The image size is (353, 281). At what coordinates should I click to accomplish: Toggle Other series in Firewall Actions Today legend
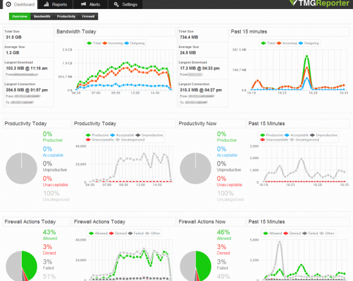click(153, 234)
